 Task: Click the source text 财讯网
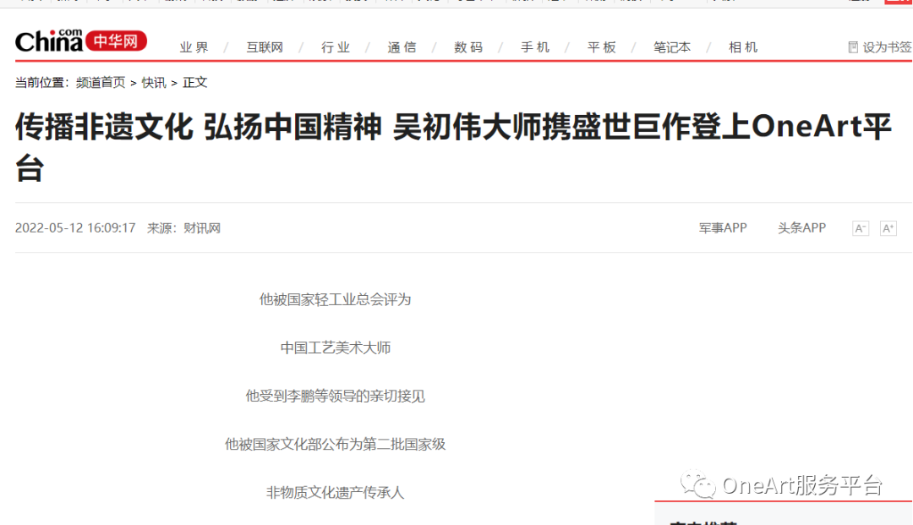[x=202, y=228]
